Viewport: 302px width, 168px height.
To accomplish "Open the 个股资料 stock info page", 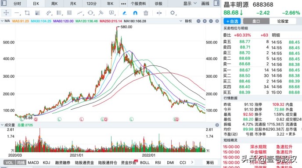I will [x=138, y=4].
